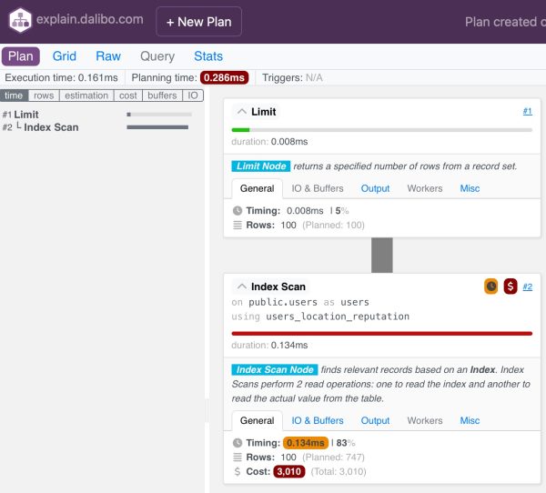Click the rows icon in Index Scan
This screenshot has width=546, height=493.
[238, 457]
